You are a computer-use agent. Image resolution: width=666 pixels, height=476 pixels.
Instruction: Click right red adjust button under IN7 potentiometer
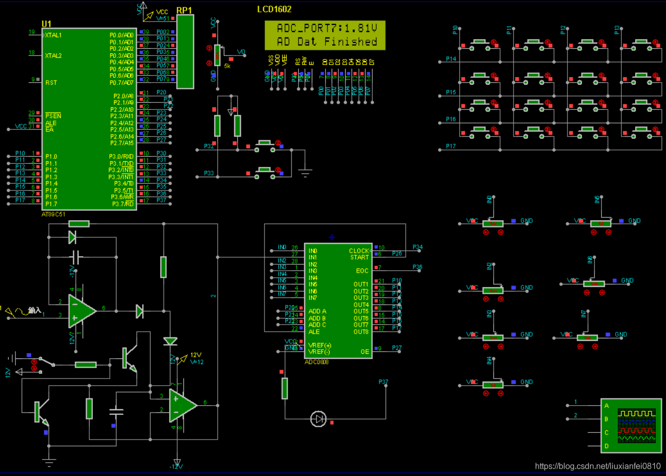click(x=595, y=347)
